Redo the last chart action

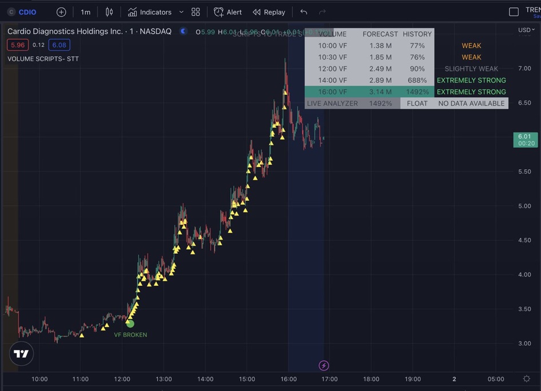click(x=322, y=12)
